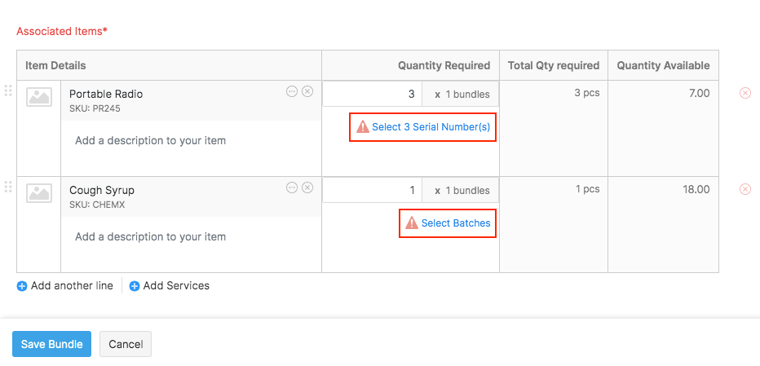Add a description for Portable Radio

click(151, 141)
